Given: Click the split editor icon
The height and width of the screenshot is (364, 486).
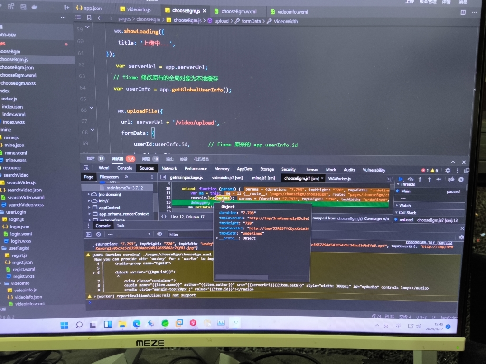Looking at the screenshot, I should click(463, 12).
